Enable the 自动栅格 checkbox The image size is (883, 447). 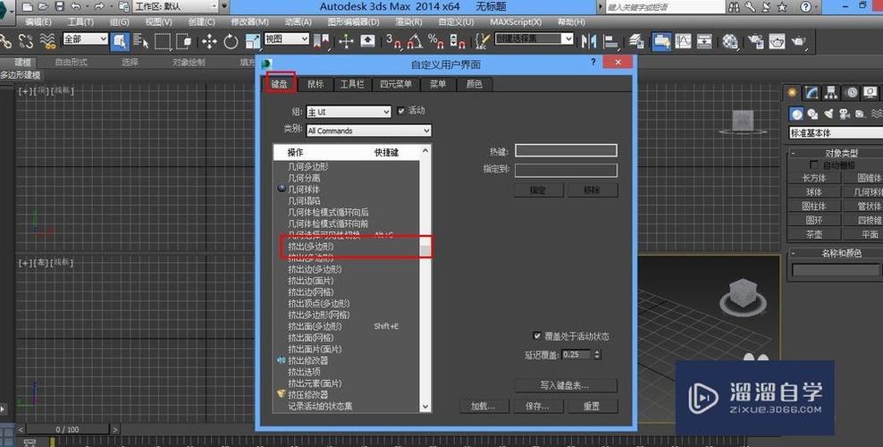click(813, 165)
